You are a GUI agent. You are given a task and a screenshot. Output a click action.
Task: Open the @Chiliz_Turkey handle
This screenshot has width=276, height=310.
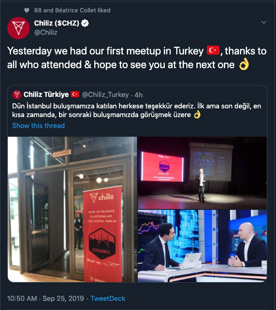pyautogui.click(x=105, y=95)
